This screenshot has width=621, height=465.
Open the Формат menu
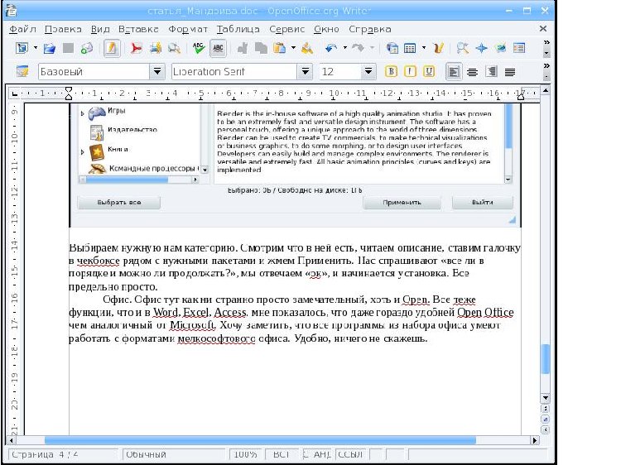point(188,29)
